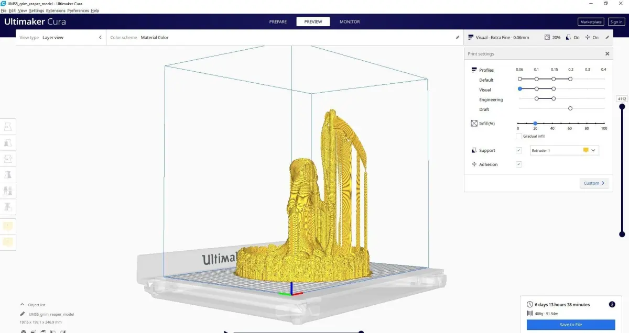This screenshot has height=333, width=629.
Task: Select the Rotate tool in left toolbar
Action: click(x=8, y=159)
